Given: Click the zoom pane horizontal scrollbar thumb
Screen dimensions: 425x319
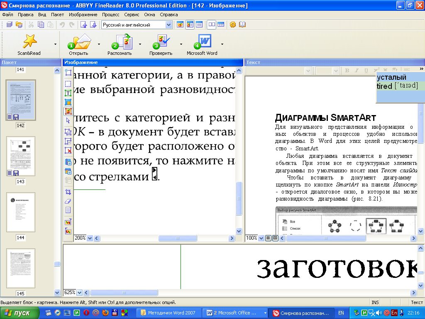Looking at the screenshot, I should (124, 293).
